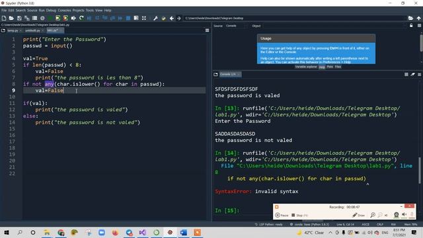Open a file using the toolbar folder icon
The image size is (423, 238).
pos(11,18)
